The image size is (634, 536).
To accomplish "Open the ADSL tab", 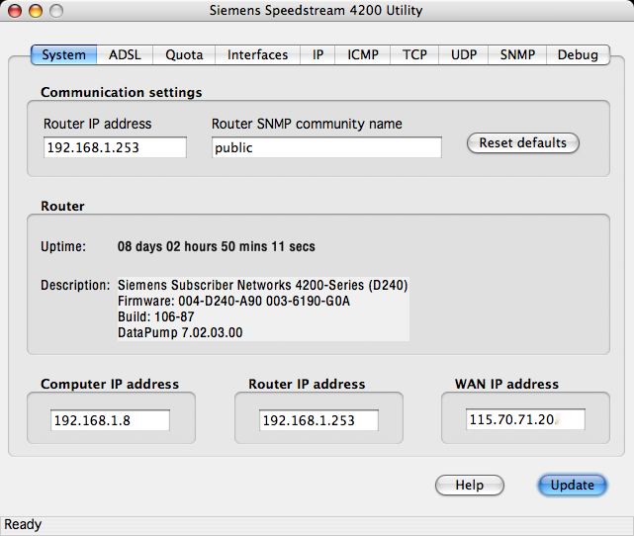I will [x=125, y=54].
